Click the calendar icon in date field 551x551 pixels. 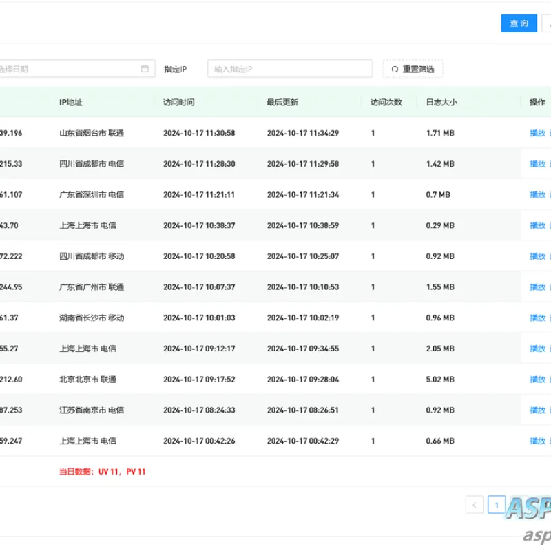pyautogui.click(x=145, y=69)
